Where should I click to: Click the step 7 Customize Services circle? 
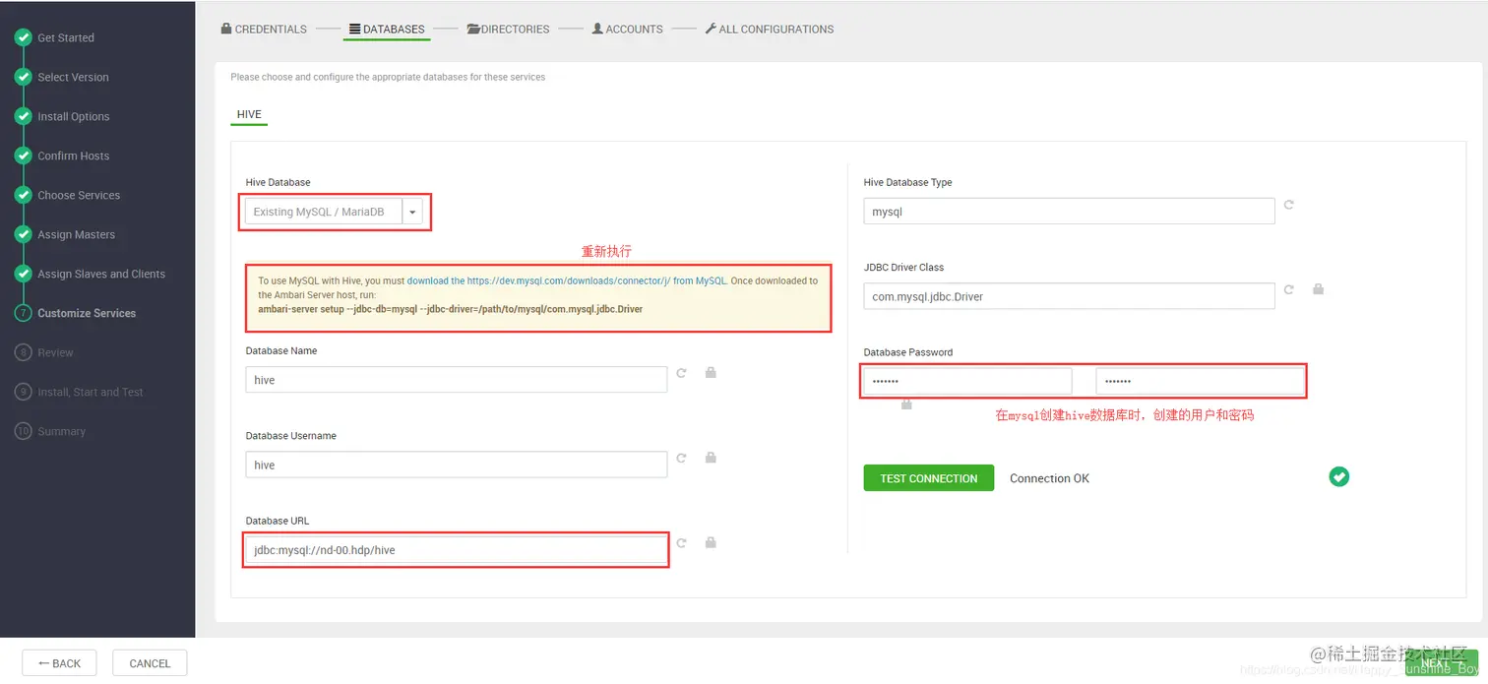coord(23,313)
